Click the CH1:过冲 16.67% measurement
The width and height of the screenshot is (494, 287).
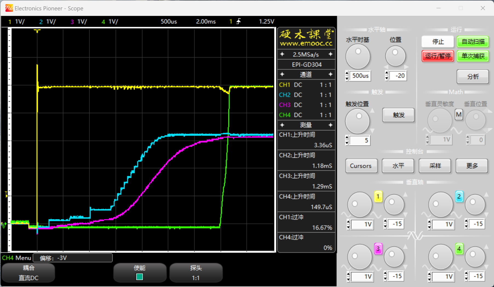pos(306,222)
